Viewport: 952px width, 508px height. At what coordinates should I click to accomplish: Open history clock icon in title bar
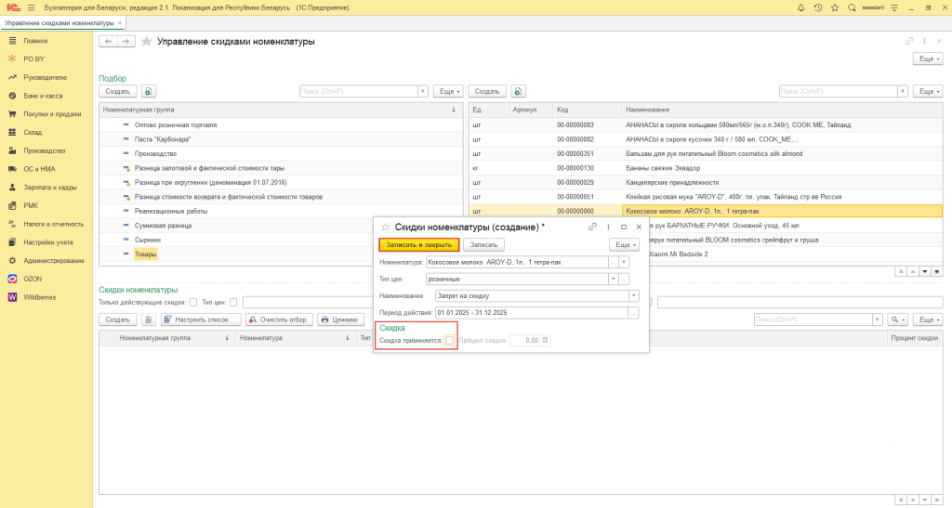click(818, 7)
